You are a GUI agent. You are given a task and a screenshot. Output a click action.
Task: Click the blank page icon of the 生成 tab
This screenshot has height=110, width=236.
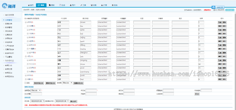(60, 5)
